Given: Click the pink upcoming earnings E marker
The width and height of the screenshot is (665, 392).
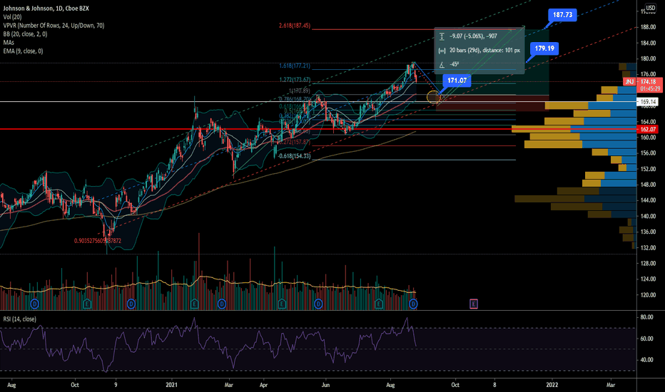Looking at the screenshot, I should (474, 304).
